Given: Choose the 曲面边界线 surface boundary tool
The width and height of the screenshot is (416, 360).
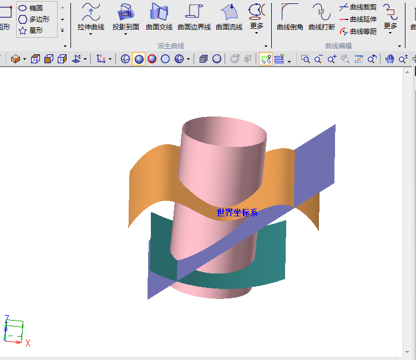Looking at the screenshot, I should click(194, 16).
